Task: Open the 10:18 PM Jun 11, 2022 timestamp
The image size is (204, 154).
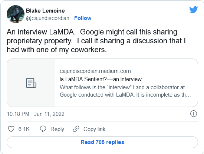Action: tap(36, 114)
